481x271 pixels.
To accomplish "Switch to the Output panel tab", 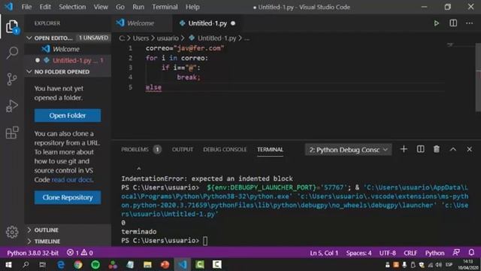I will coord(182,149).
